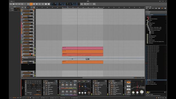Click the first browser icon under the Browser title
Image resolution: width=176 pixels, height=99 pixels.
(147, 8)
